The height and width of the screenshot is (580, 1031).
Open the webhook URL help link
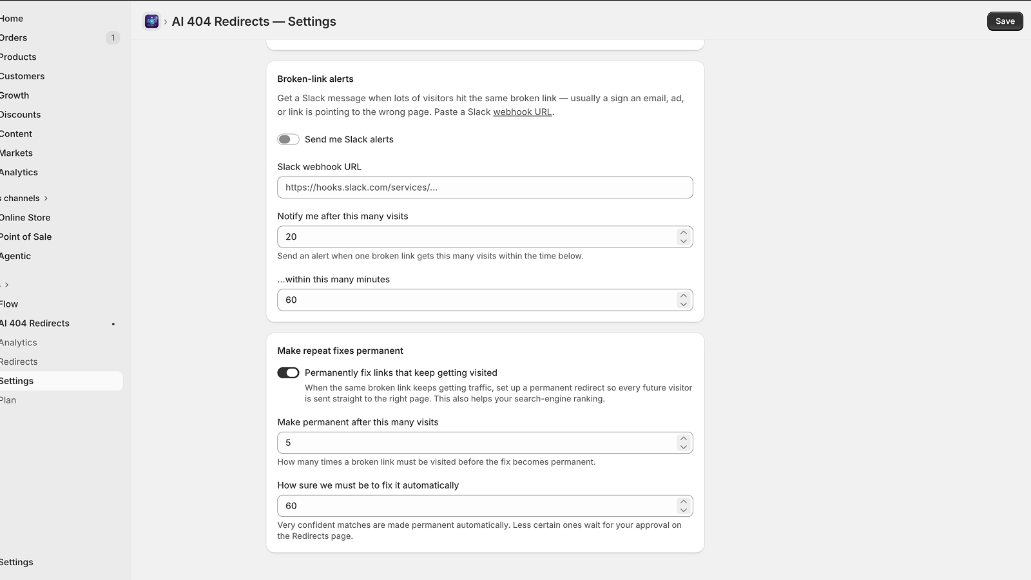point(522,112)
